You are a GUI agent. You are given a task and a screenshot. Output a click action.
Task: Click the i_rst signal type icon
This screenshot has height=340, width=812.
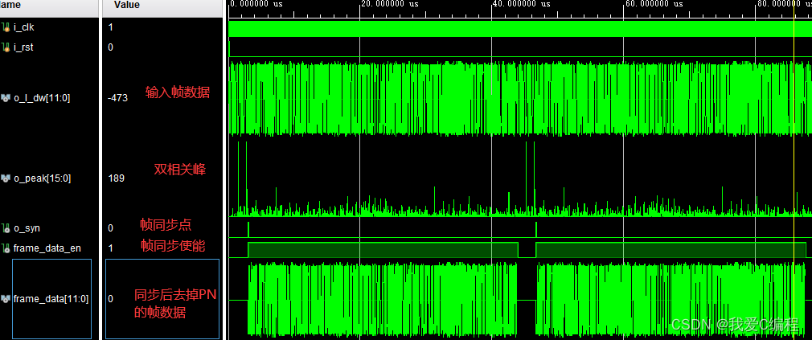(6, 47)
